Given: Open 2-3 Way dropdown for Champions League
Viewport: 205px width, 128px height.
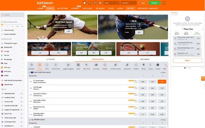Looking at the screenshot, I should coord(164,72).
